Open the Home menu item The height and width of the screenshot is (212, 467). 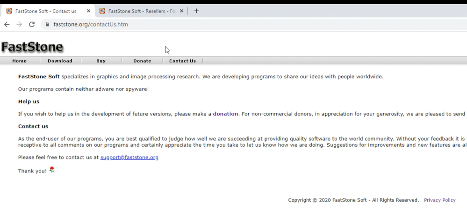coord(19,61)
